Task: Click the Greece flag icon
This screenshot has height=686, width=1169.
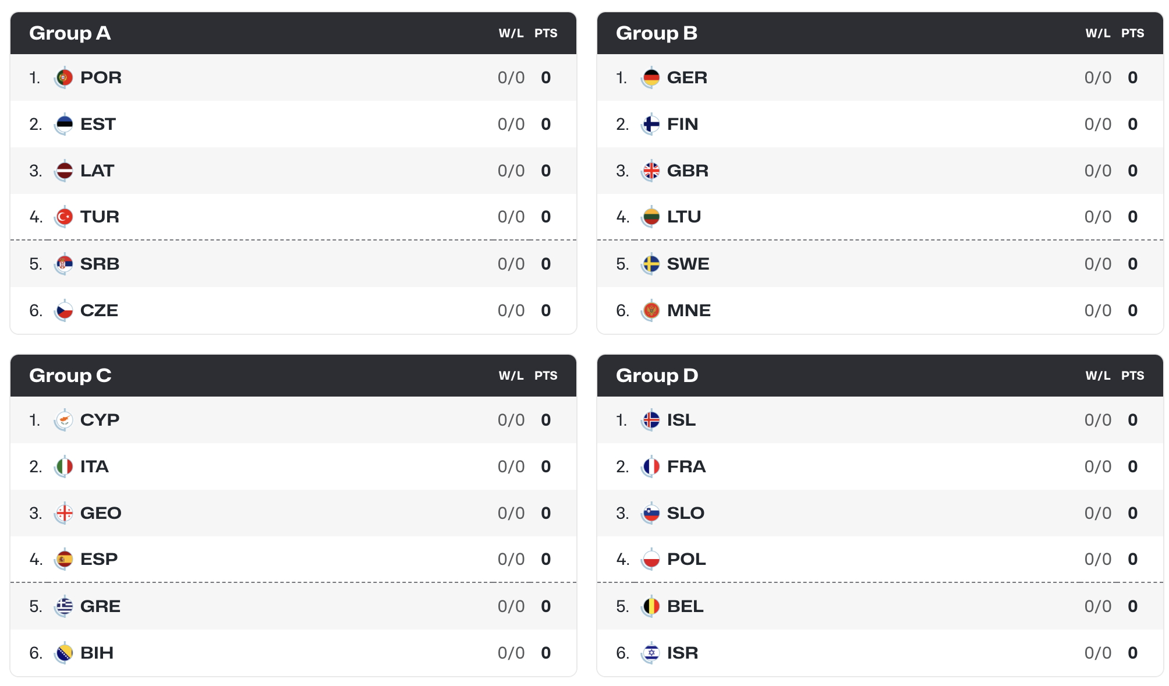Action: (64, 606)
